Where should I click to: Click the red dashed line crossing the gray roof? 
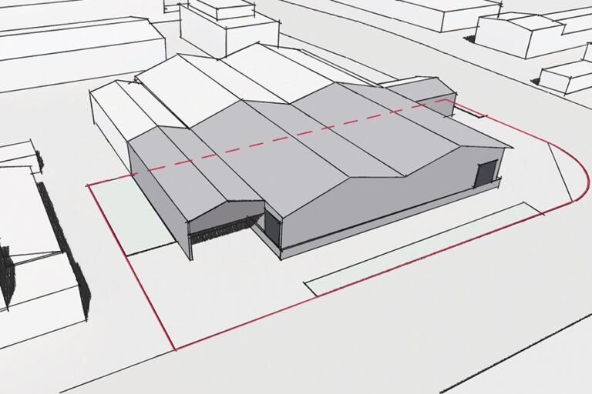tap(290, 138)
